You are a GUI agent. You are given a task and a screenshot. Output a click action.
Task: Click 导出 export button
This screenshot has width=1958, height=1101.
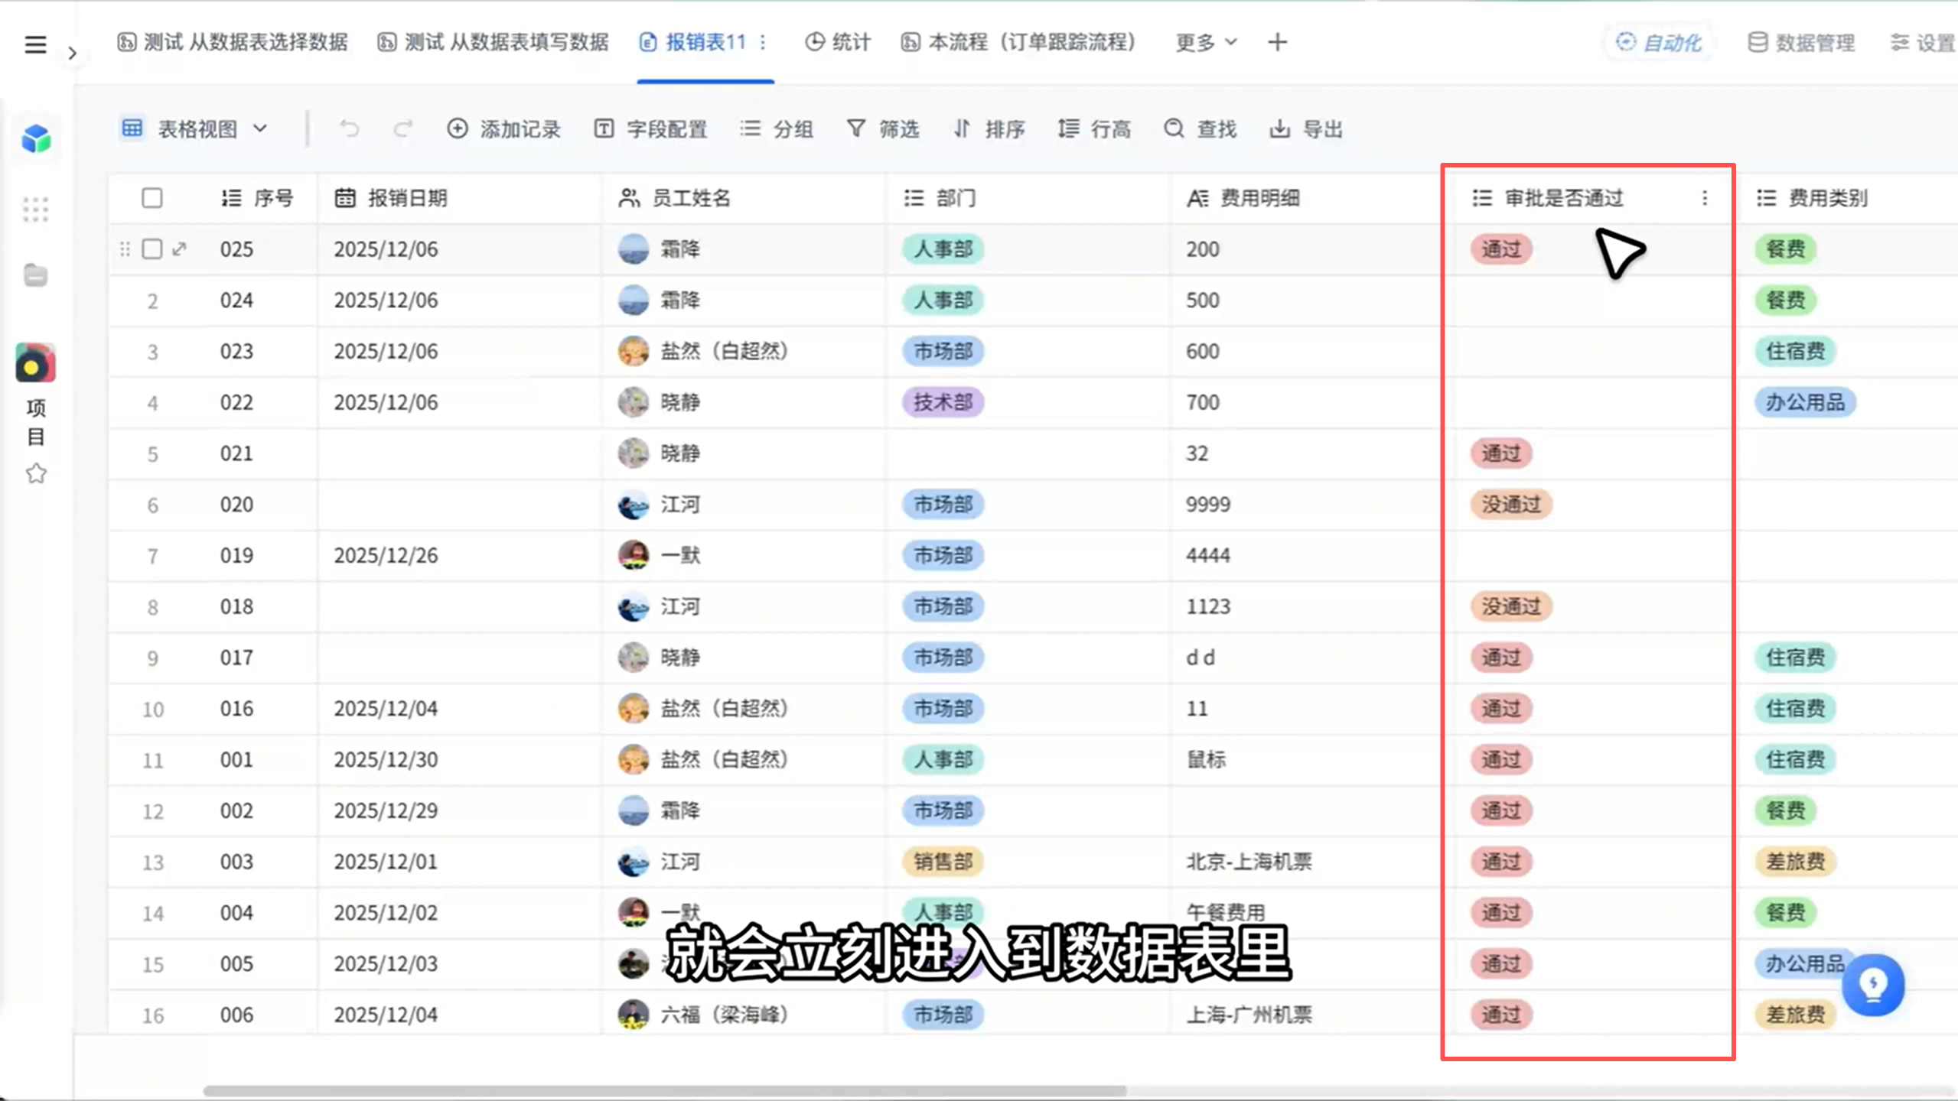click(x=1306, y=129)
